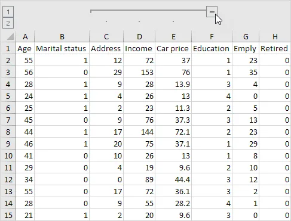
Task: Select column F header
Action: pos(212,36)
